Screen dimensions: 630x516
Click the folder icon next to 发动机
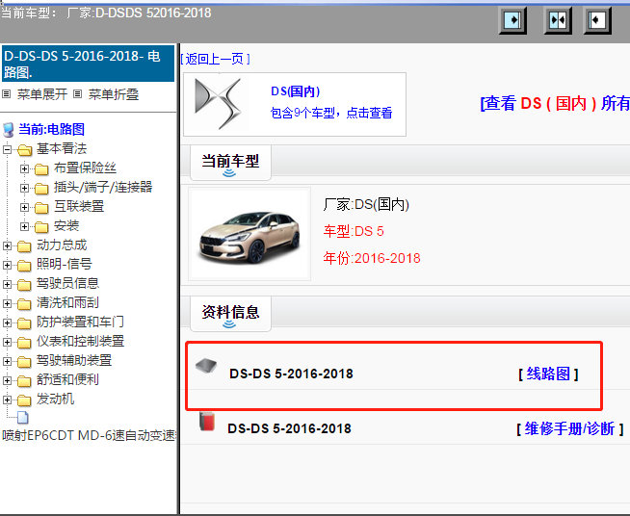coord(24,400)
